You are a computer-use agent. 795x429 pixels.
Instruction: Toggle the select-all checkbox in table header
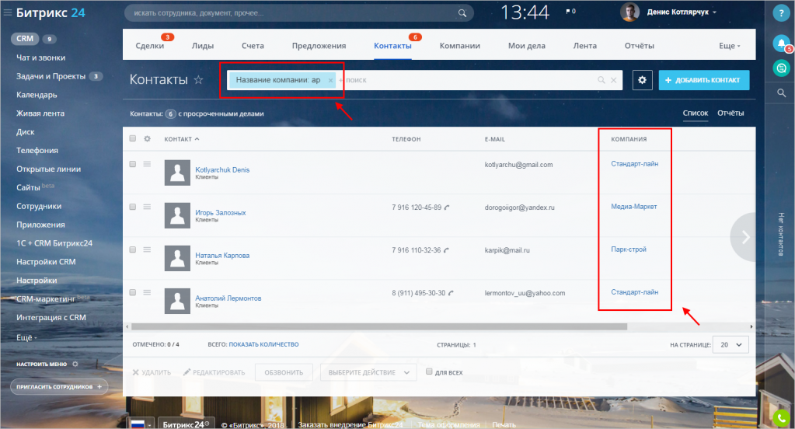pos(133,138)
